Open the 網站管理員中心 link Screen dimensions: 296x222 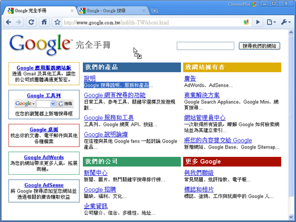[205, 117]
